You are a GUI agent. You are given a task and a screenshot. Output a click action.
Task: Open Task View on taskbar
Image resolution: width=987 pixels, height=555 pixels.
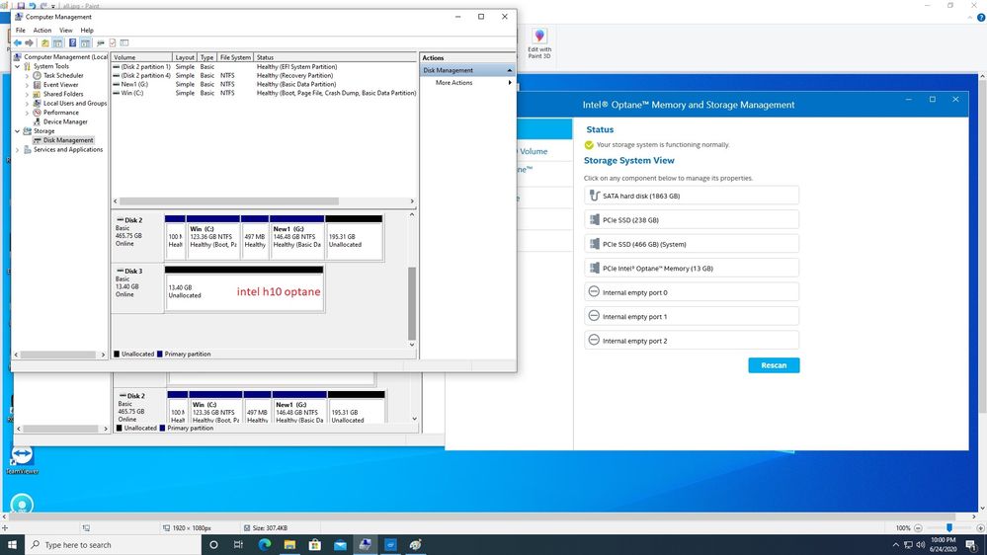[238, 545]
